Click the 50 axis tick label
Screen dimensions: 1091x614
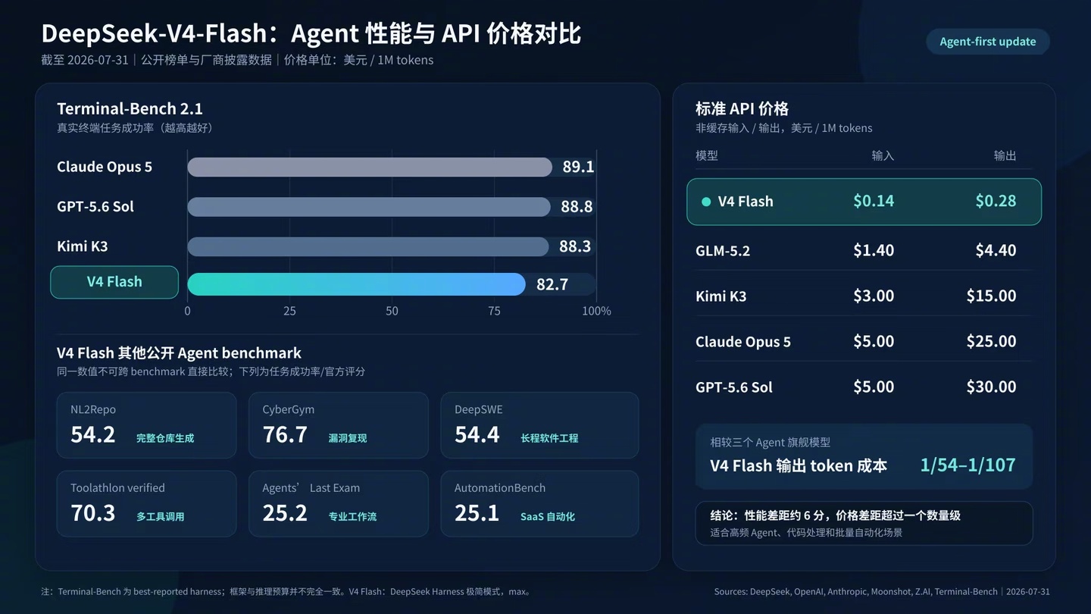[392, 311]
